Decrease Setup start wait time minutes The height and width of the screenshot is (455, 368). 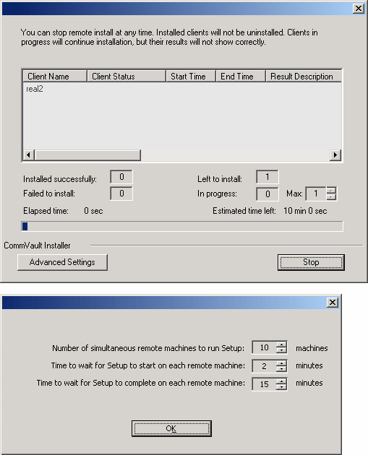pos(281,369)
